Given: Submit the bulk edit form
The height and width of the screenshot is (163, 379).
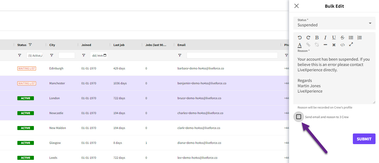Looking at the screenshot, I should (364, 139).
